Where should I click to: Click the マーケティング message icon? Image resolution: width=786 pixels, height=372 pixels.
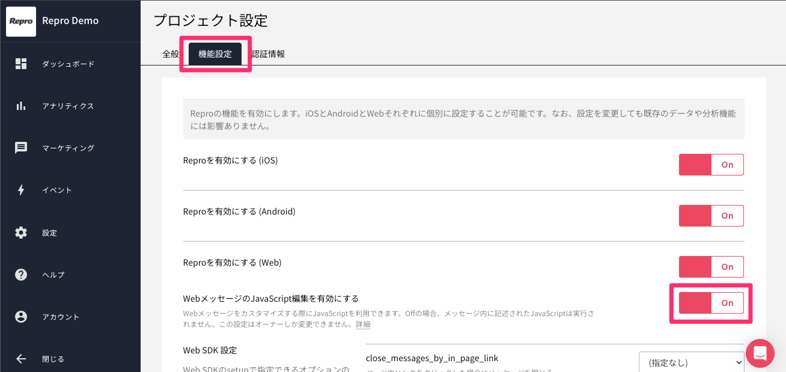[x=21, y=148]
